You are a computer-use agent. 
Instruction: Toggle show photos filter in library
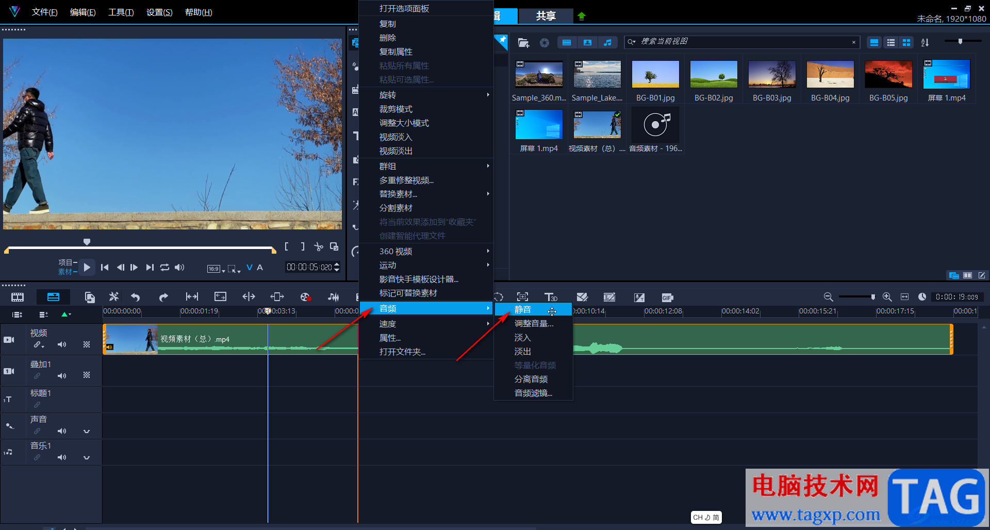tap(587, 42)
